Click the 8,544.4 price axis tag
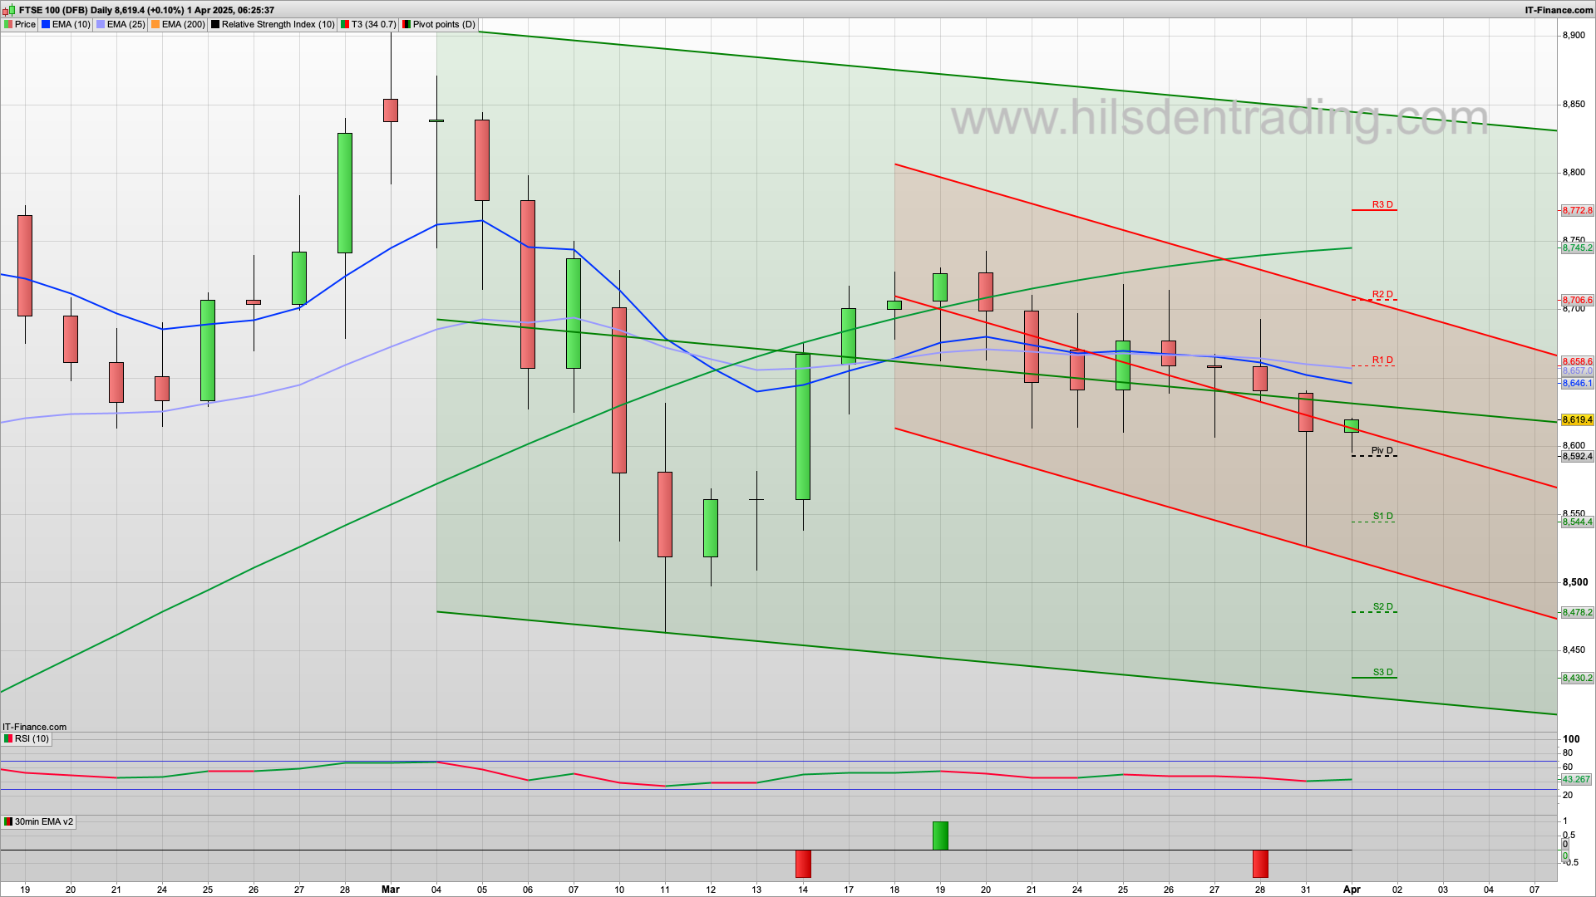 pyautogui.click(x=1577, y=522)
